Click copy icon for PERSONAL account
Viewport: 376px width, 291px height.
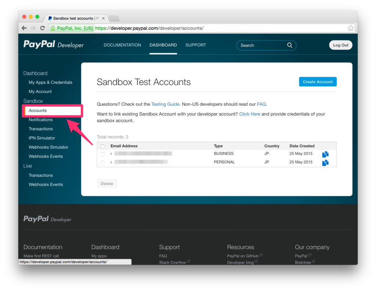[325, 163]
